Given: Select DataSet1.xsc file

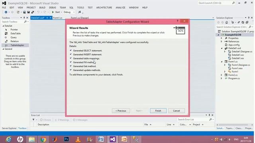Looking at the screenshot, I should tap(237, 55).
